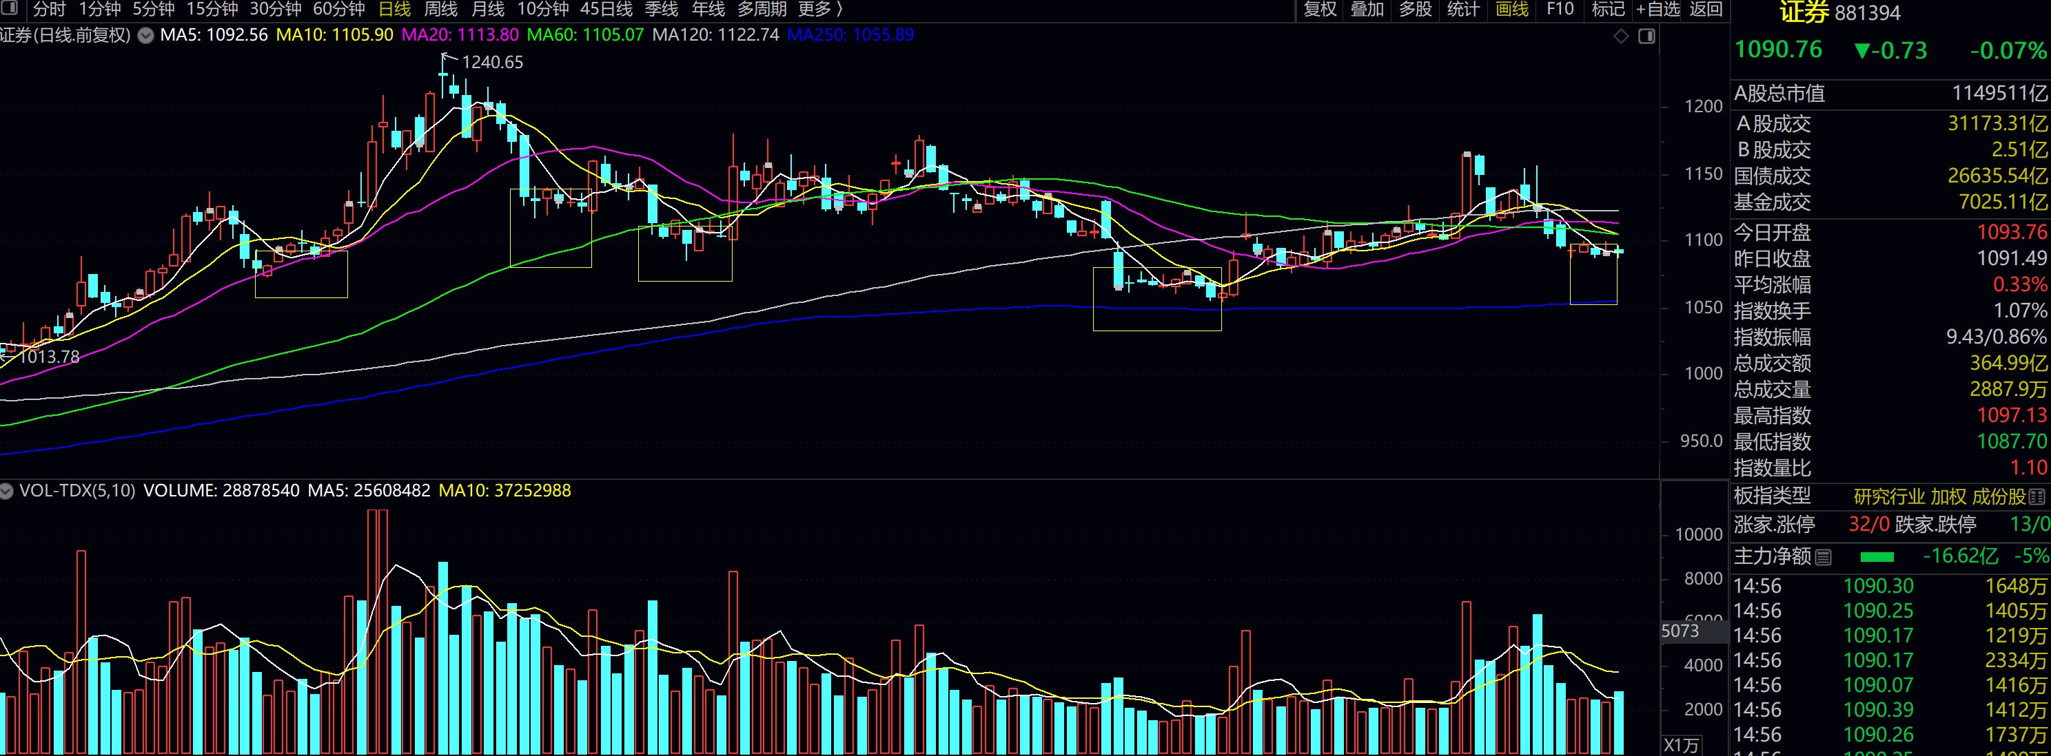The width and height of the screenshot is (2051, 756).
Task: Click the 返回 back button
Action: tap(1706, 9)
